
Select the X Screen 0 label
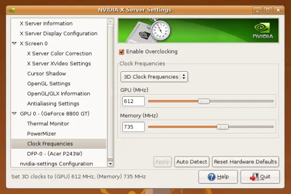[x=34, y=44]
